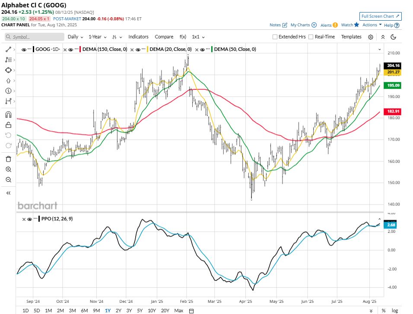The height and width of the screenshot is (314, 413).
Task: Open the 1x1 grid layout dropdown
Action: coord(198,37)
